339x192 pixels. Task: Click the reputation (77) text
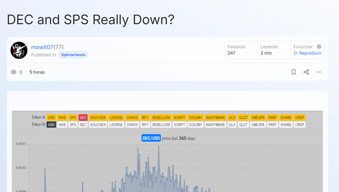point(59,47)
